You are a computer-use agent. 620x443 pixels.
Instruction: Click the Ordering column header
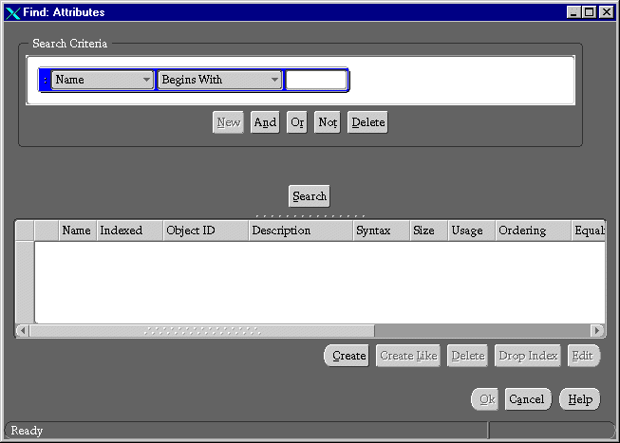pos(534,231)
